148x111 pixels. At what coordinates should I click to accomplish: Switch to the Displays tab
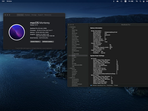(x=27, y=15)
